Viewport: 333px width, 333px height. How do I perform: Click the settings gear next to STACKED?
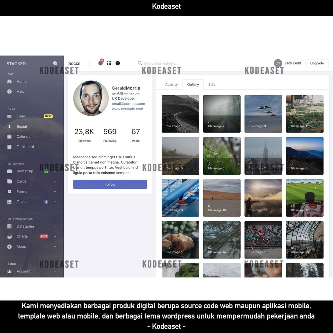(55, 63)
